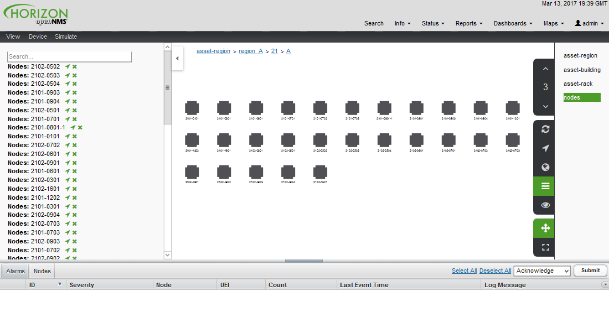
Task: Click the Search text field in sidebar
Action: click(69, 56)
